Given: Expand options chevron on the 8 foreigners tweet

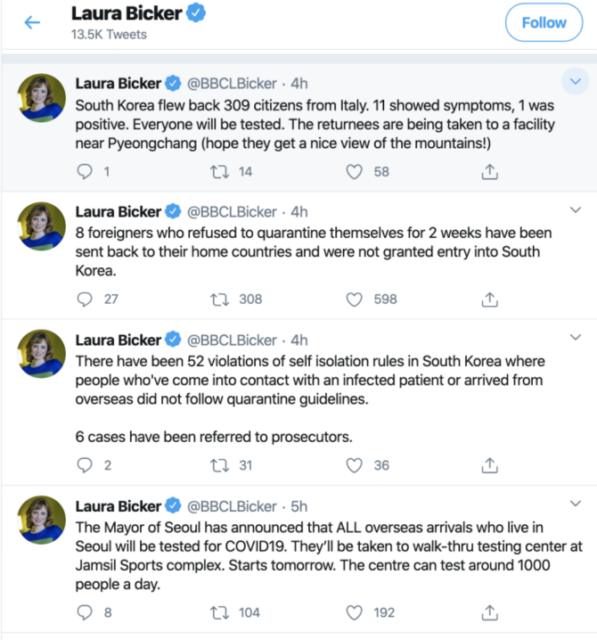Looking at the screenshot, I should [575, 210].
